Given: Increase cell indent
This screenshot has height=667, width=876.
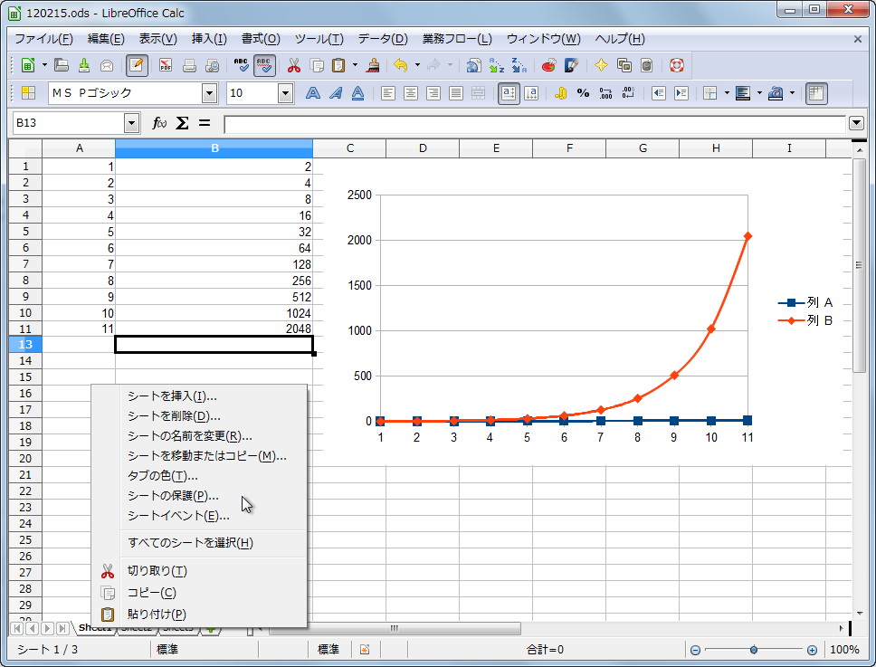Looking at the screenshot, I should coord(681,92).
